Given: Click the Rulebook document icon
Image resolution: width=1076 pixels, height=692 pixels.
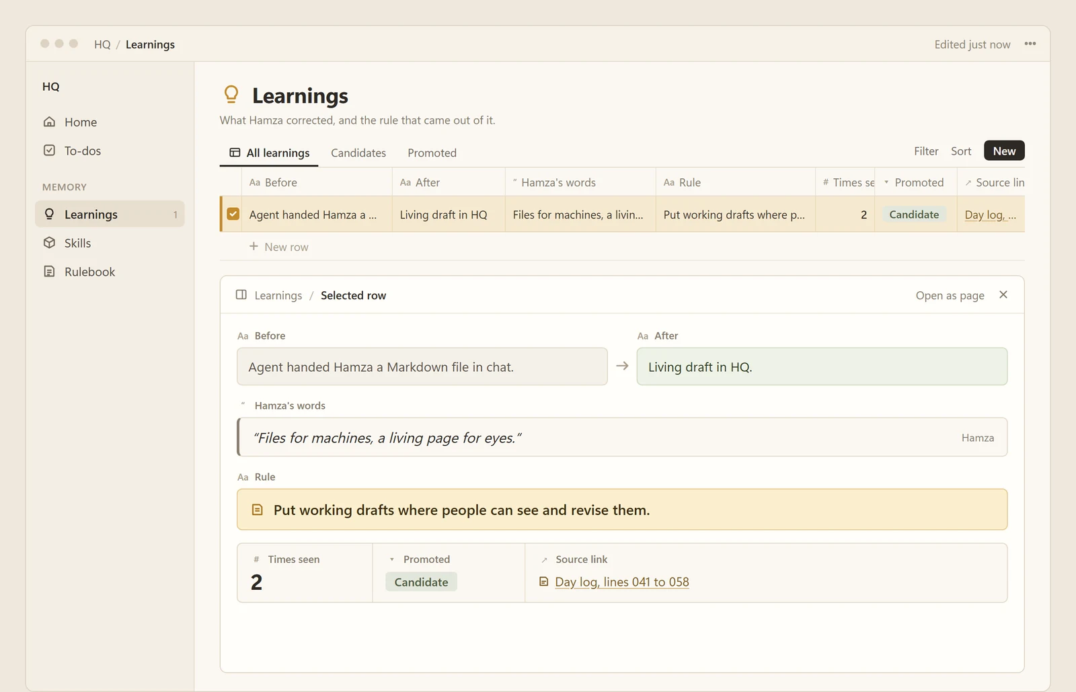Looking at the screenshot, I should point(49,272).
